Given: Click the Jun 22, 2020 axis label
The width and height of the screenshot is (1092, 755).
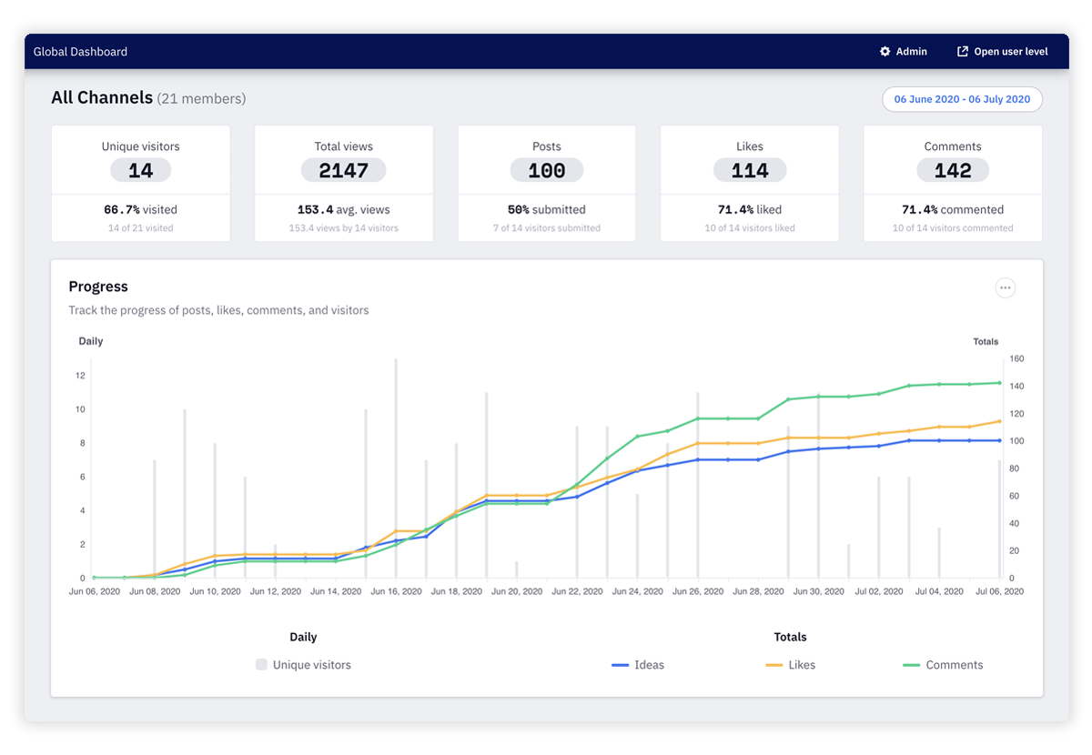Looking at the screenshot, I should pyautogui.click(x=577, y=591).
